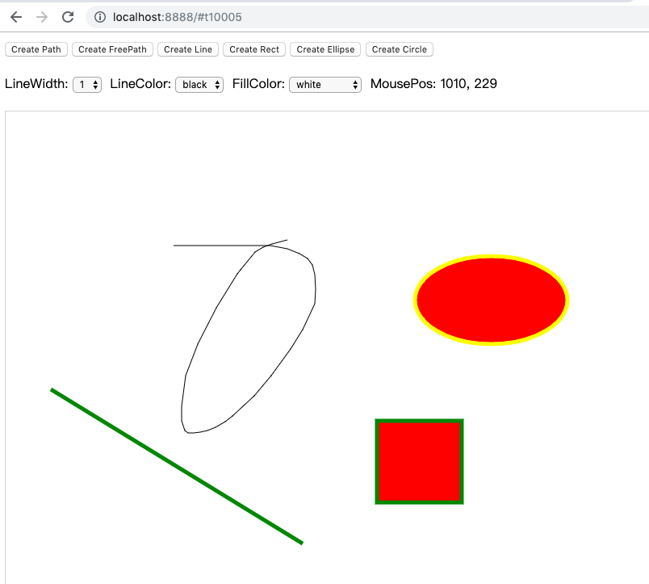Select the red square with green border
Viewport: 649px width, 584px height.
(419, 461)
